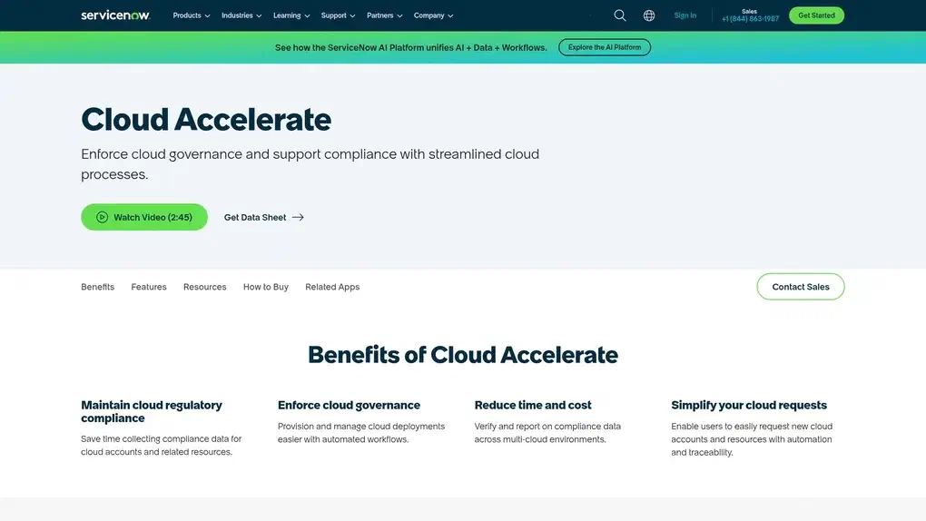This screenshot has height=521, width=926.
Task: Select the Cloud Accelerate page title
Action: coord(206,119)
